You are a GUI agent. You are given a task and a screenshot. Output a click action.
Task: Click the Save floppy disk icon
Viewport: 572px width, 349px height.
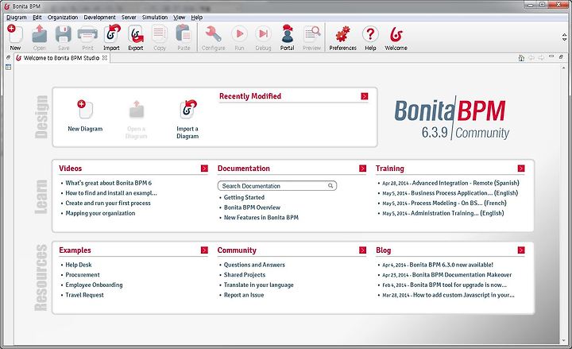64,34
